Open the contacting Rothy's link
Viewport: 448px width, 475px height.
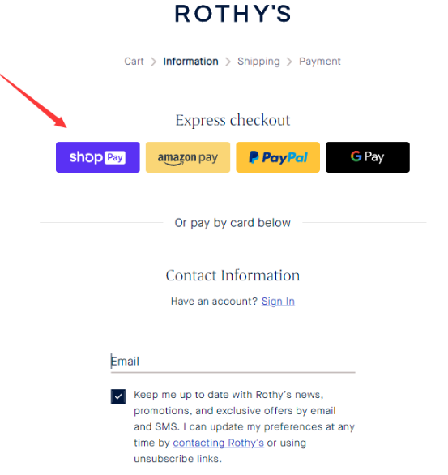click(x=218, y=443)
